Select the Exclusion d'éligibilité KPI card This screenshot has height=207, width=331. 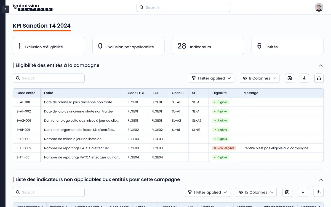click(49, 46)
